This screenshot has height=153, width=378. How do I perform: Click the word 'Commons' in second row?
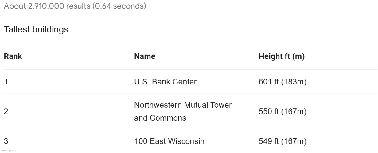(x=168, y=118)
